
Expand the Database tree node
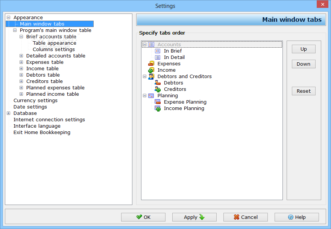point(8,113)
